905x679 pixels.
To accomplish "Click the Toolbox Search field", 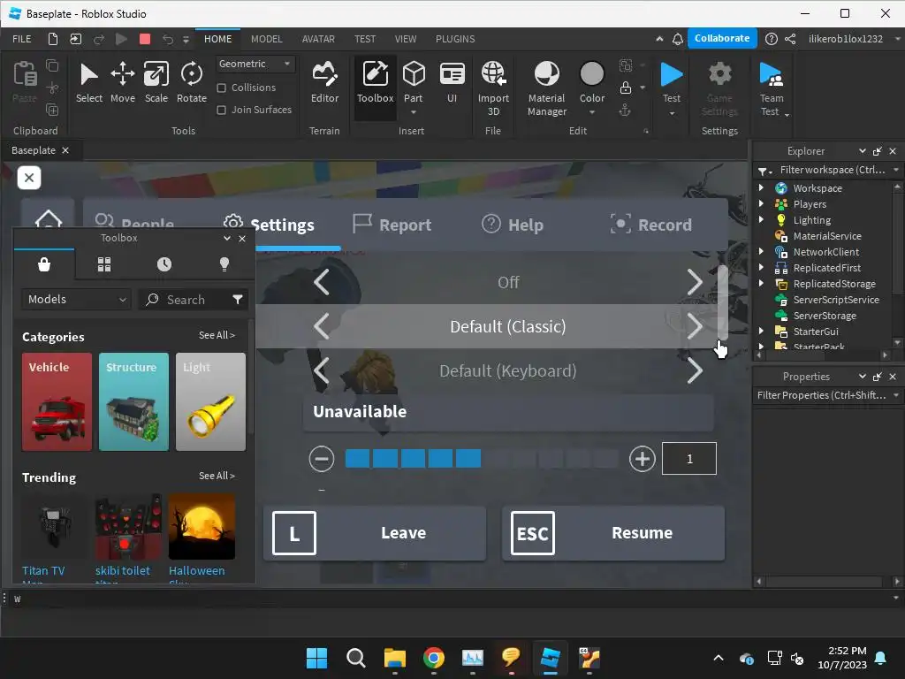I will pyautogui.click(x=194, y=299).
